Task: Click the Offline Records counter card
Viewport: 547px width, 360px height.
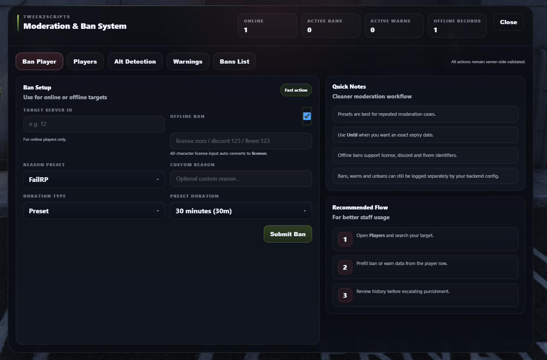Action: coord(457,25)
